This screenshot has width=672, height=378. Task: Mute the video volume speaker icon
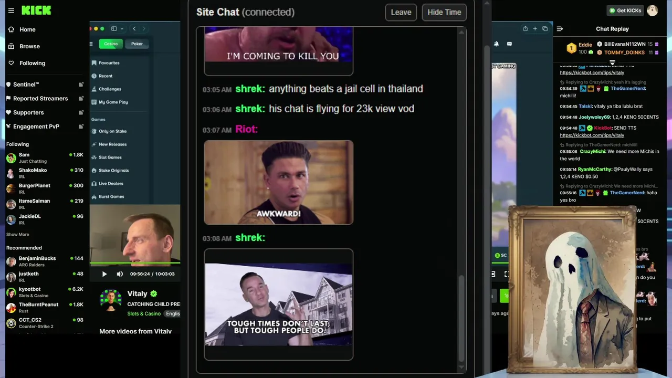120,274
